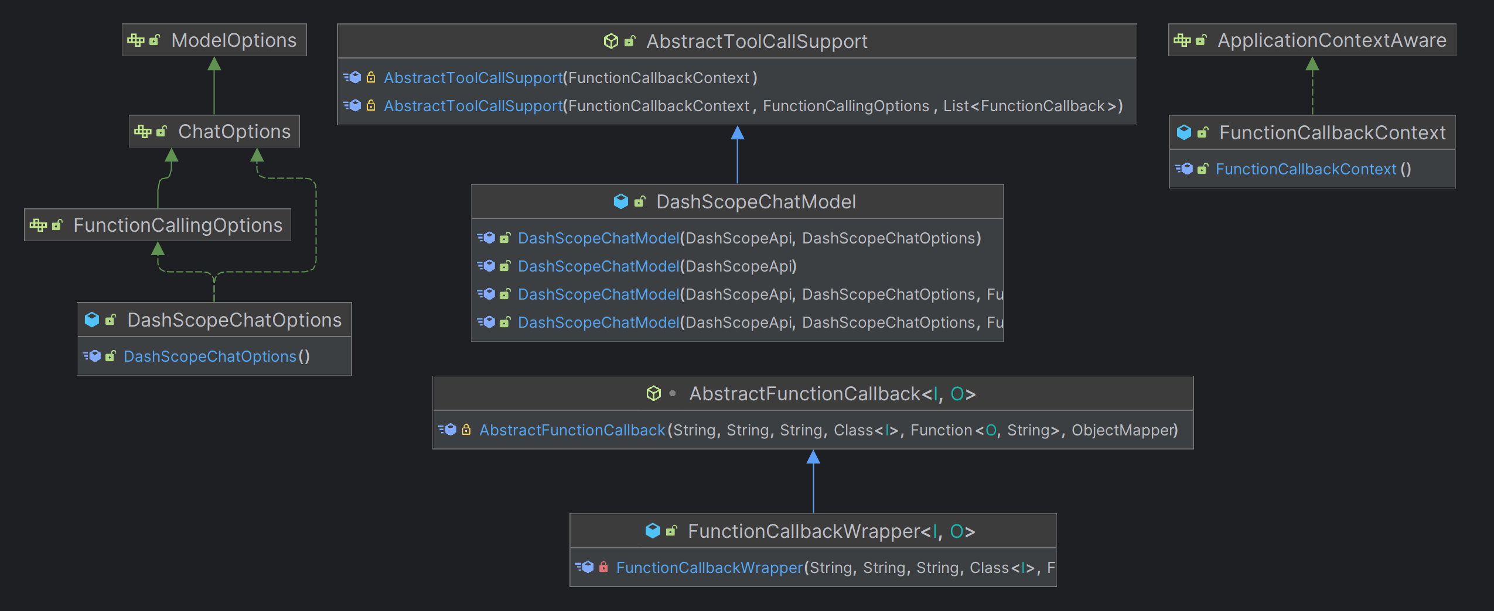Viewport: 1494px width, 611px height.
Task: Select the FunctionCallbackContext class title
Action: click(1332, 133)
